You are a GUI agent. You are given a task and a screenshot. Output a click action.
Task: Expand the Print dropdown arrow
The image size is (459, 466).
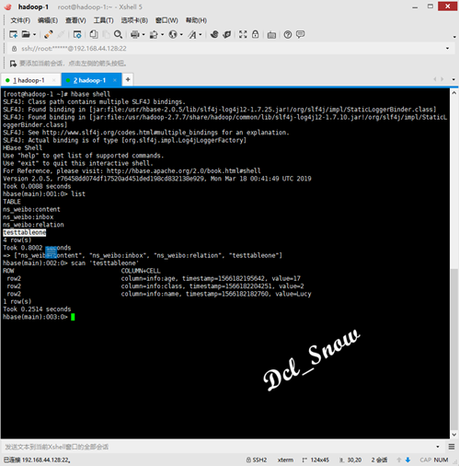pos(143,34)
